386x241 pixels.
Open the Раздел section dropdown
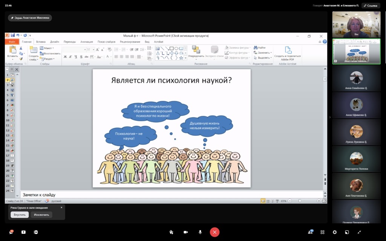47,59
